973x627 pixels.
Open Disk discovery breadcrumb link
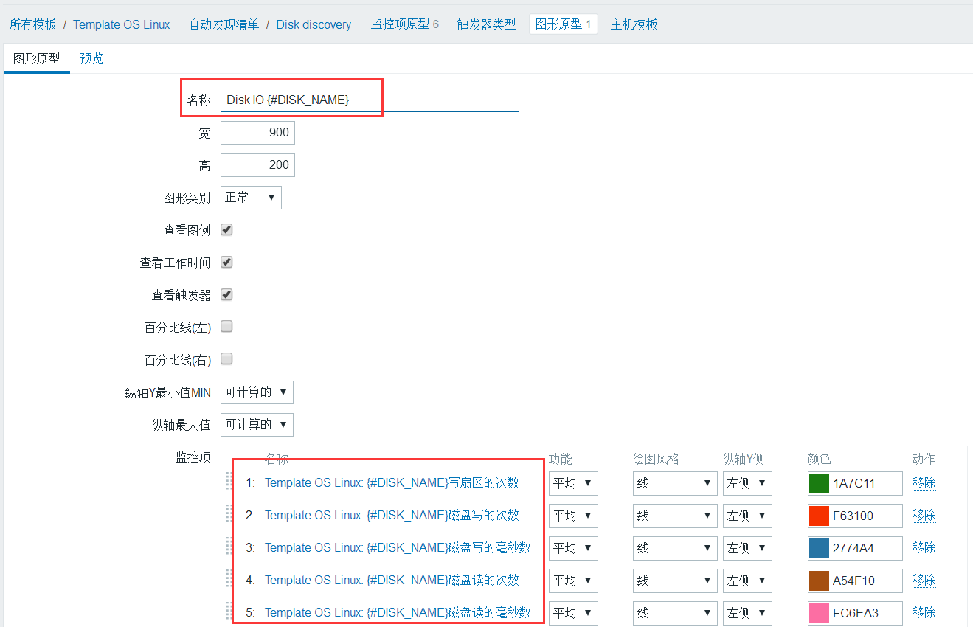tap(314, 24)
